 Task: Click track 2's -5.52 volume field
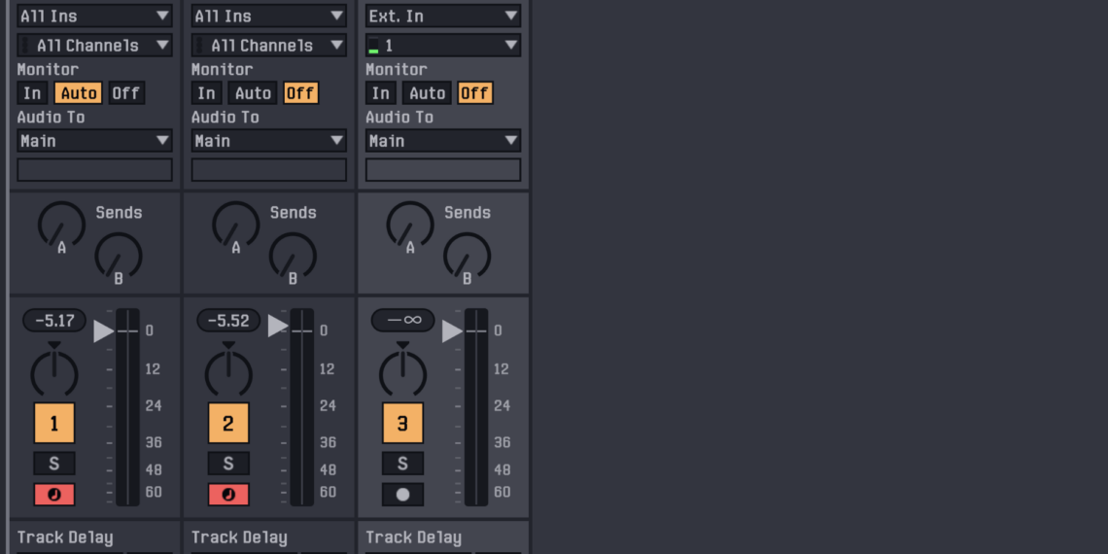(228, 321)
